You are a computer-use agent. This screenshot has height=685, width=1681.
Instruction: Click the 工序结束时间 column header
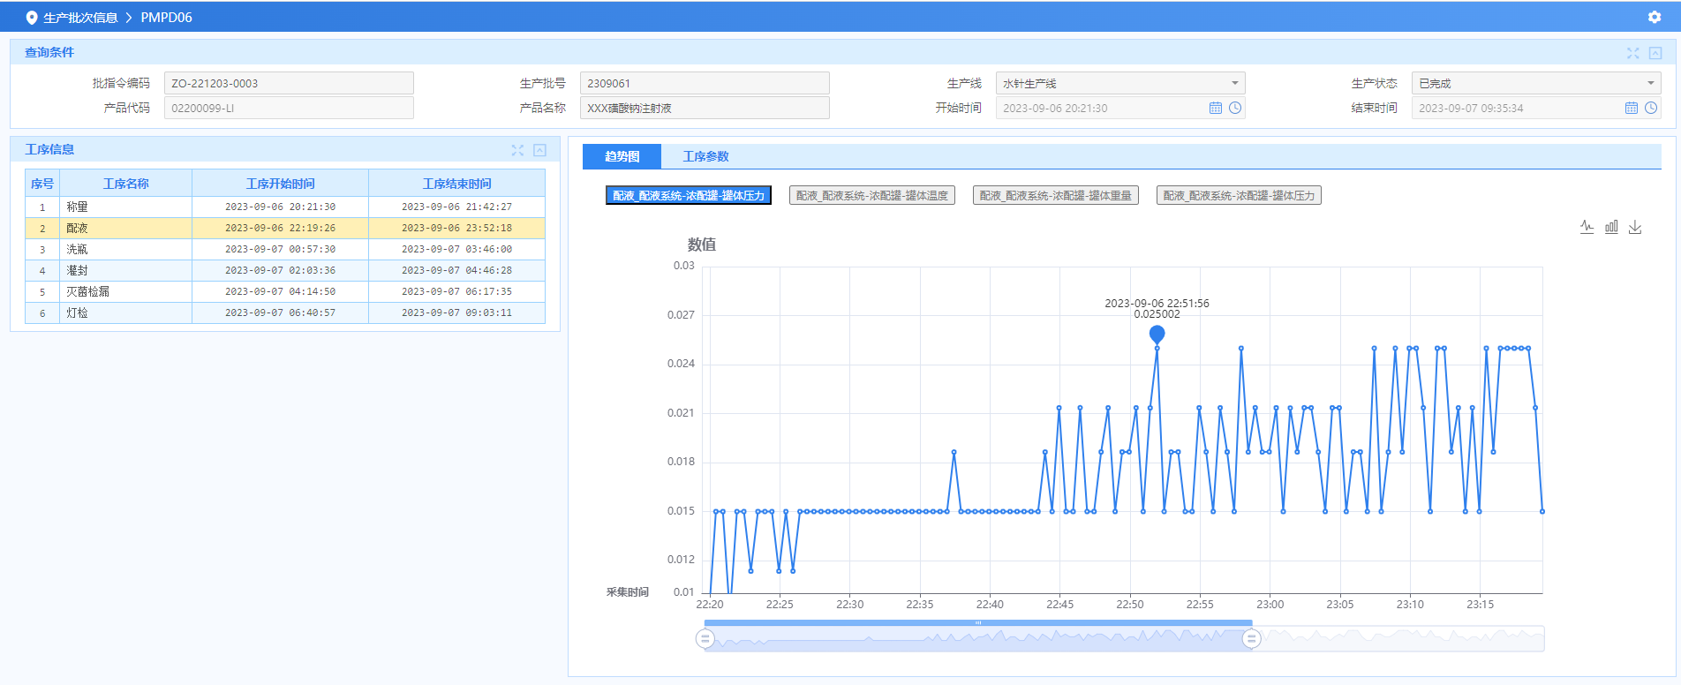pos(457,184)
